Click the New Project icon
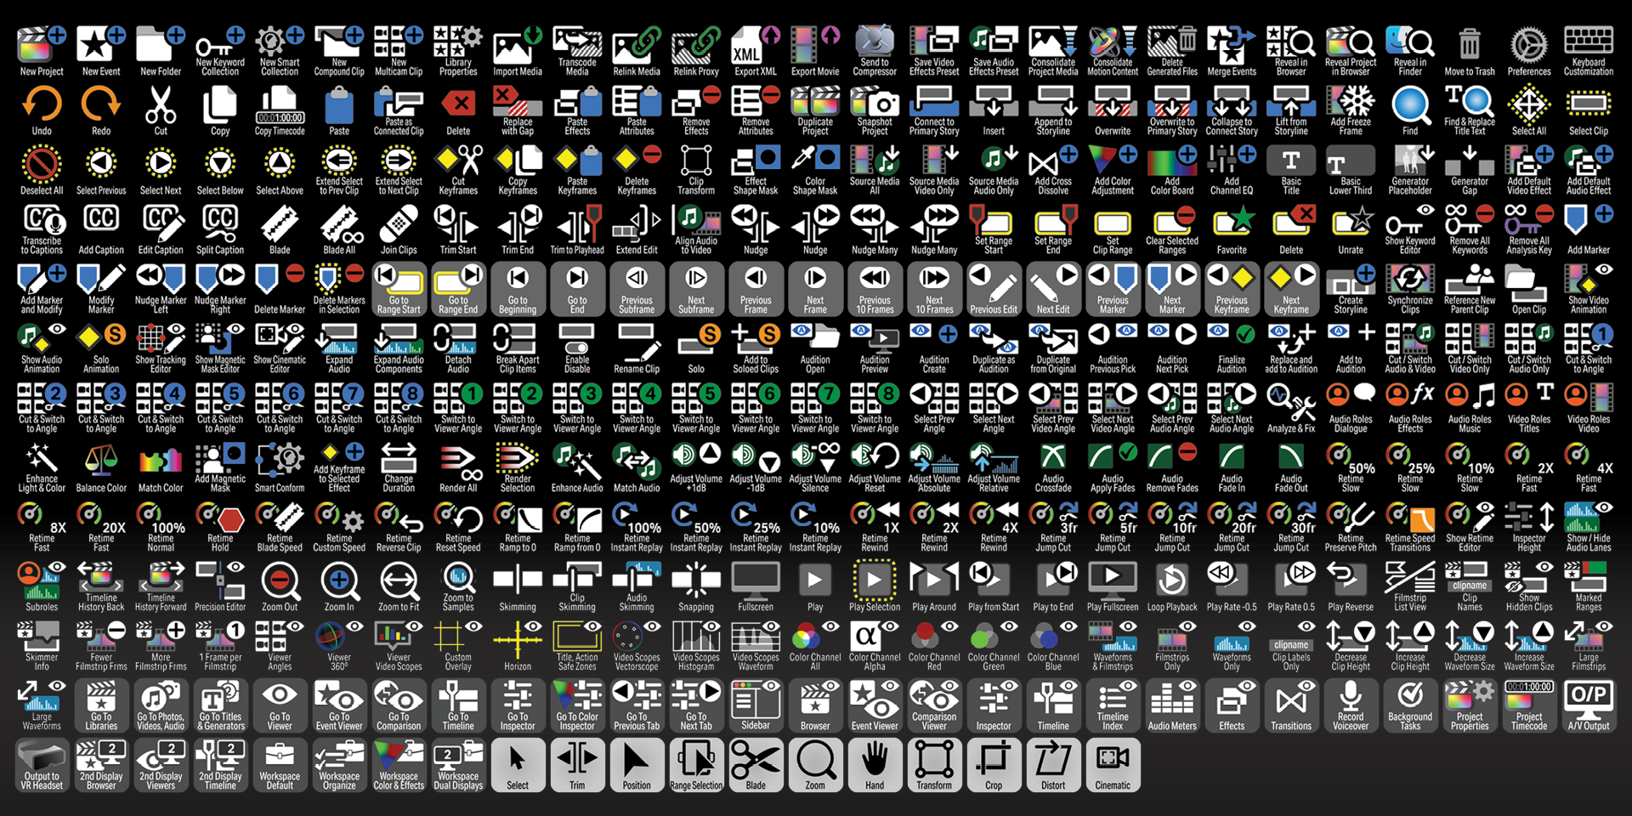The image size is (1632, 816). (42, 51)
